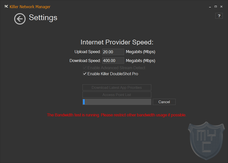Toggle Enable Killer DoubleShot Pro checkbox
Screen dimensions: 228x163
(x=85, y=74)
